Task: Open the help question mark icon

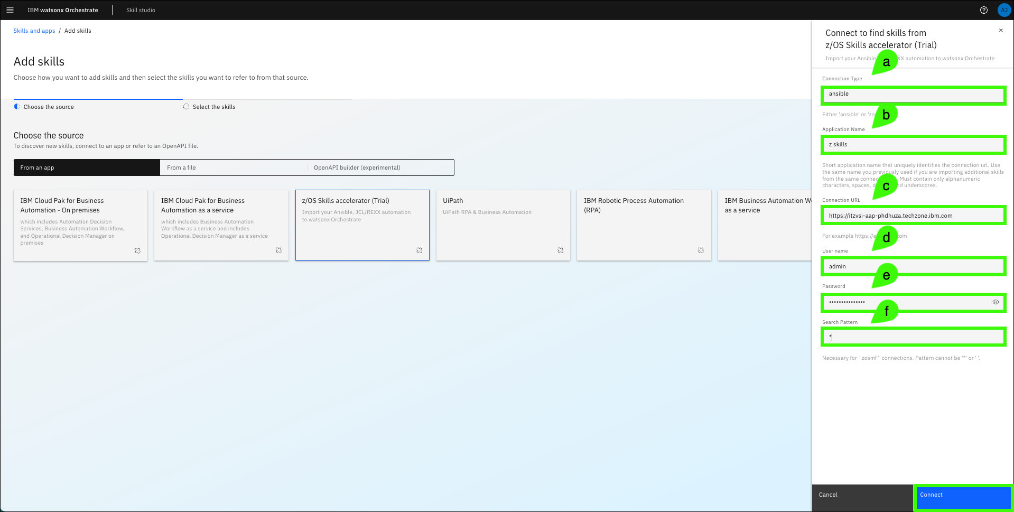Action: point(983,10)
